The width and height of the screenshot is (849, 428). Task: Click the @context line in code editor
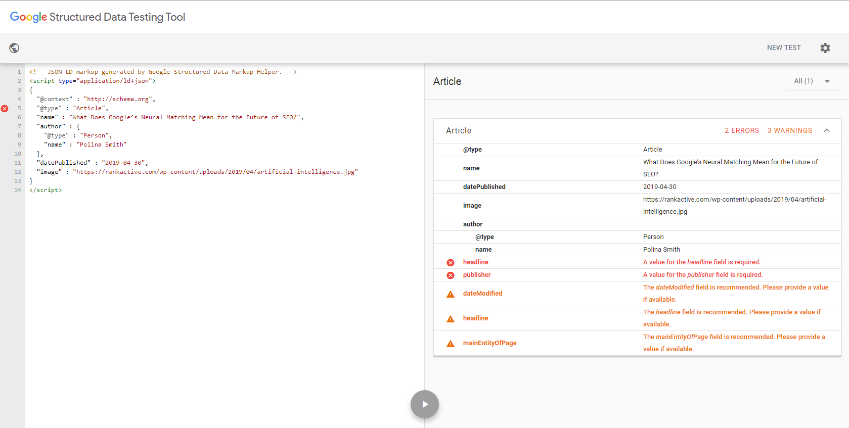(x=96, y=99)
